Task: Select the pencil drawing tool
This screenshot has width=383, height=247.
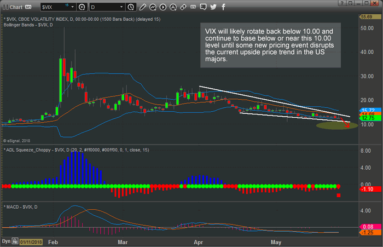Action: 141,7
